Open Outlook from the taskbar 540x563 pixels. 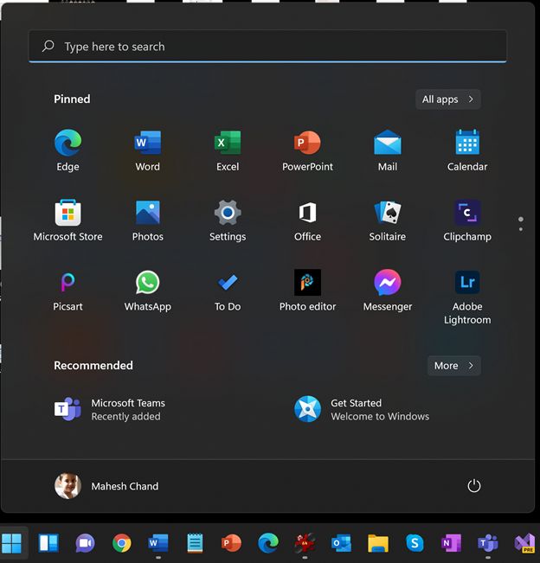tap(341, 542)
